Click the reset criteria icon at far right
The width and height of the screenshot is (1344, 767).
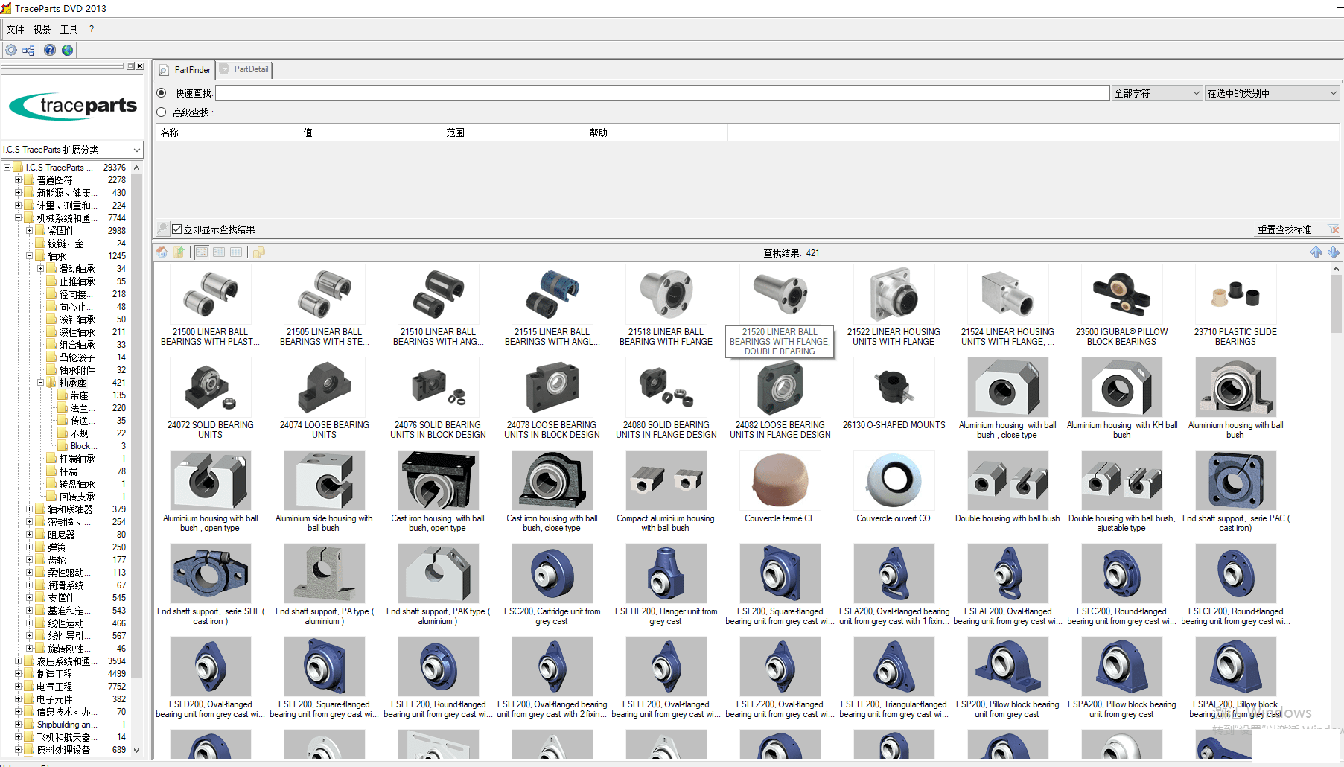(x=1333, y=229)
